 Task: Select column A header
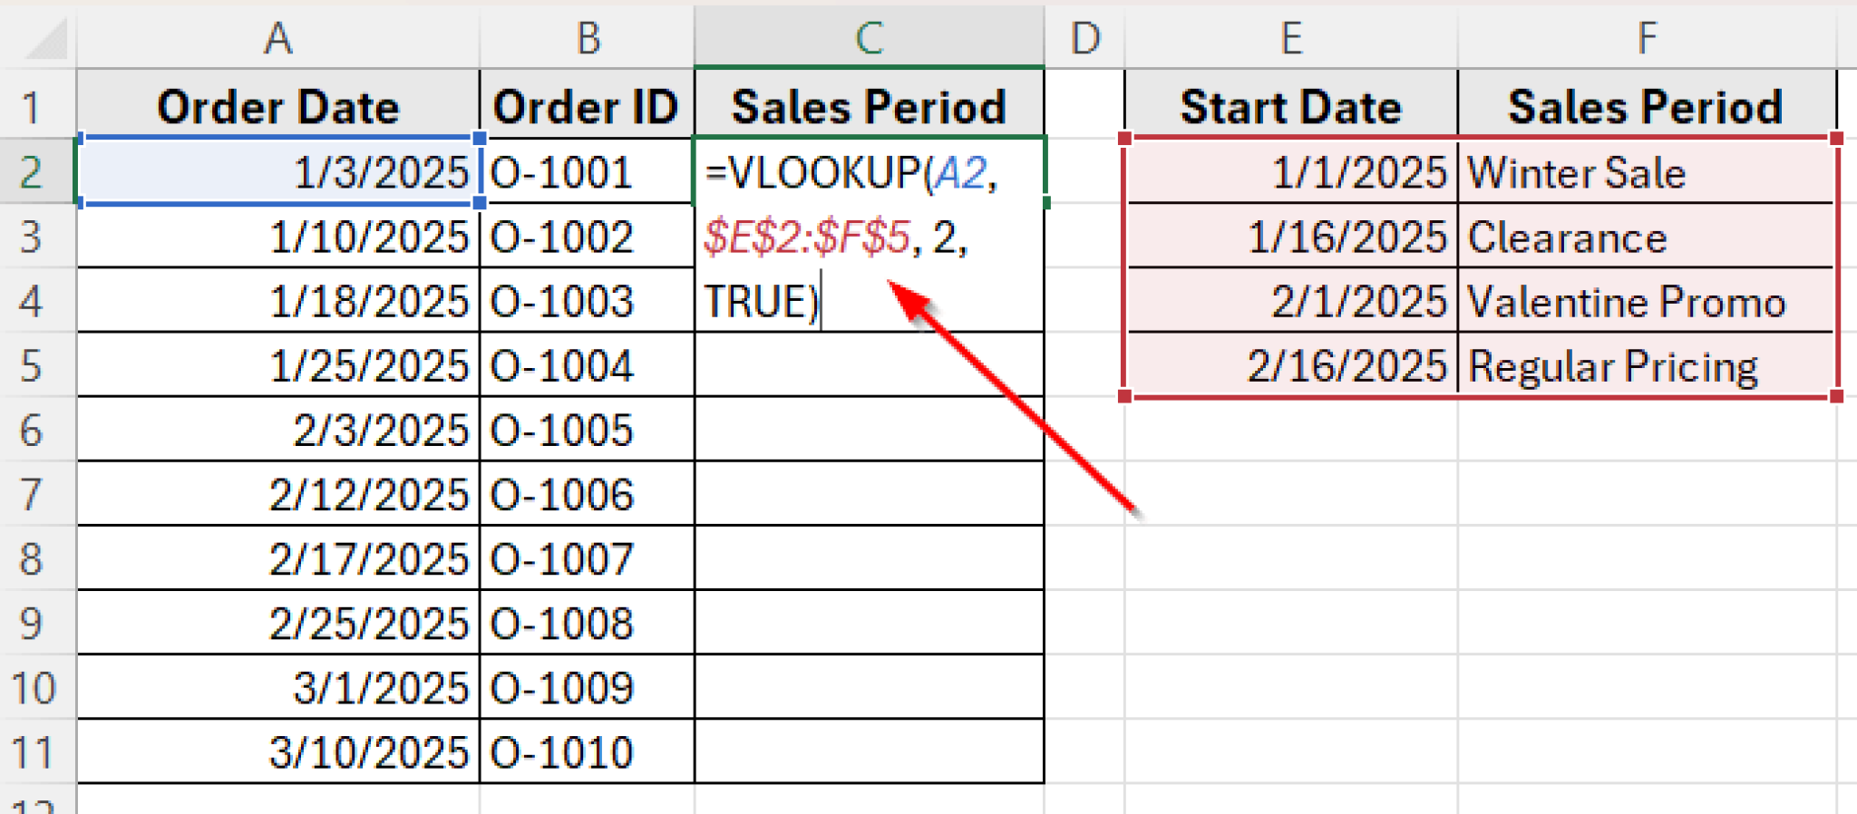pyautogui.click(x=277, y=38)
